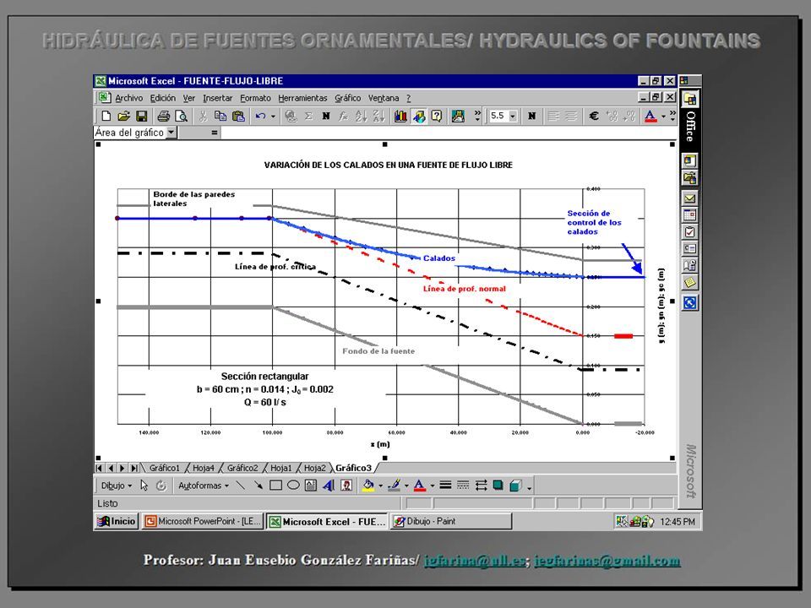This screenshot has height=608, width=811.
Task: Open the Formato menu
Action: (255, 98)
